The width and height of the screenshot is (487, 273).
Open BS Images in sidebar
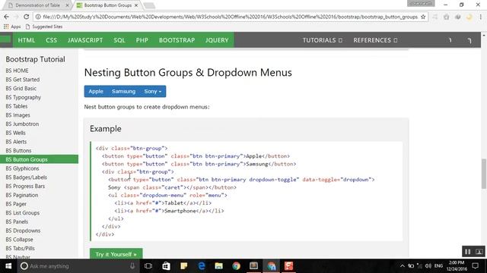pyautogui.click(x=18, y=115)
